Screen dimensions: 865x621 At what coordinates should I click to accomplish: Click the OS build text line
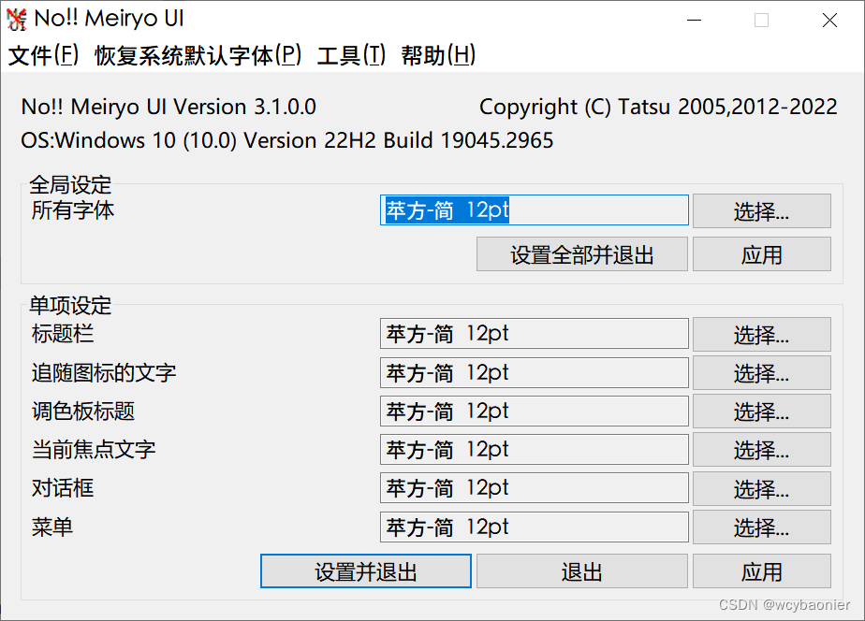click(286, 140)
